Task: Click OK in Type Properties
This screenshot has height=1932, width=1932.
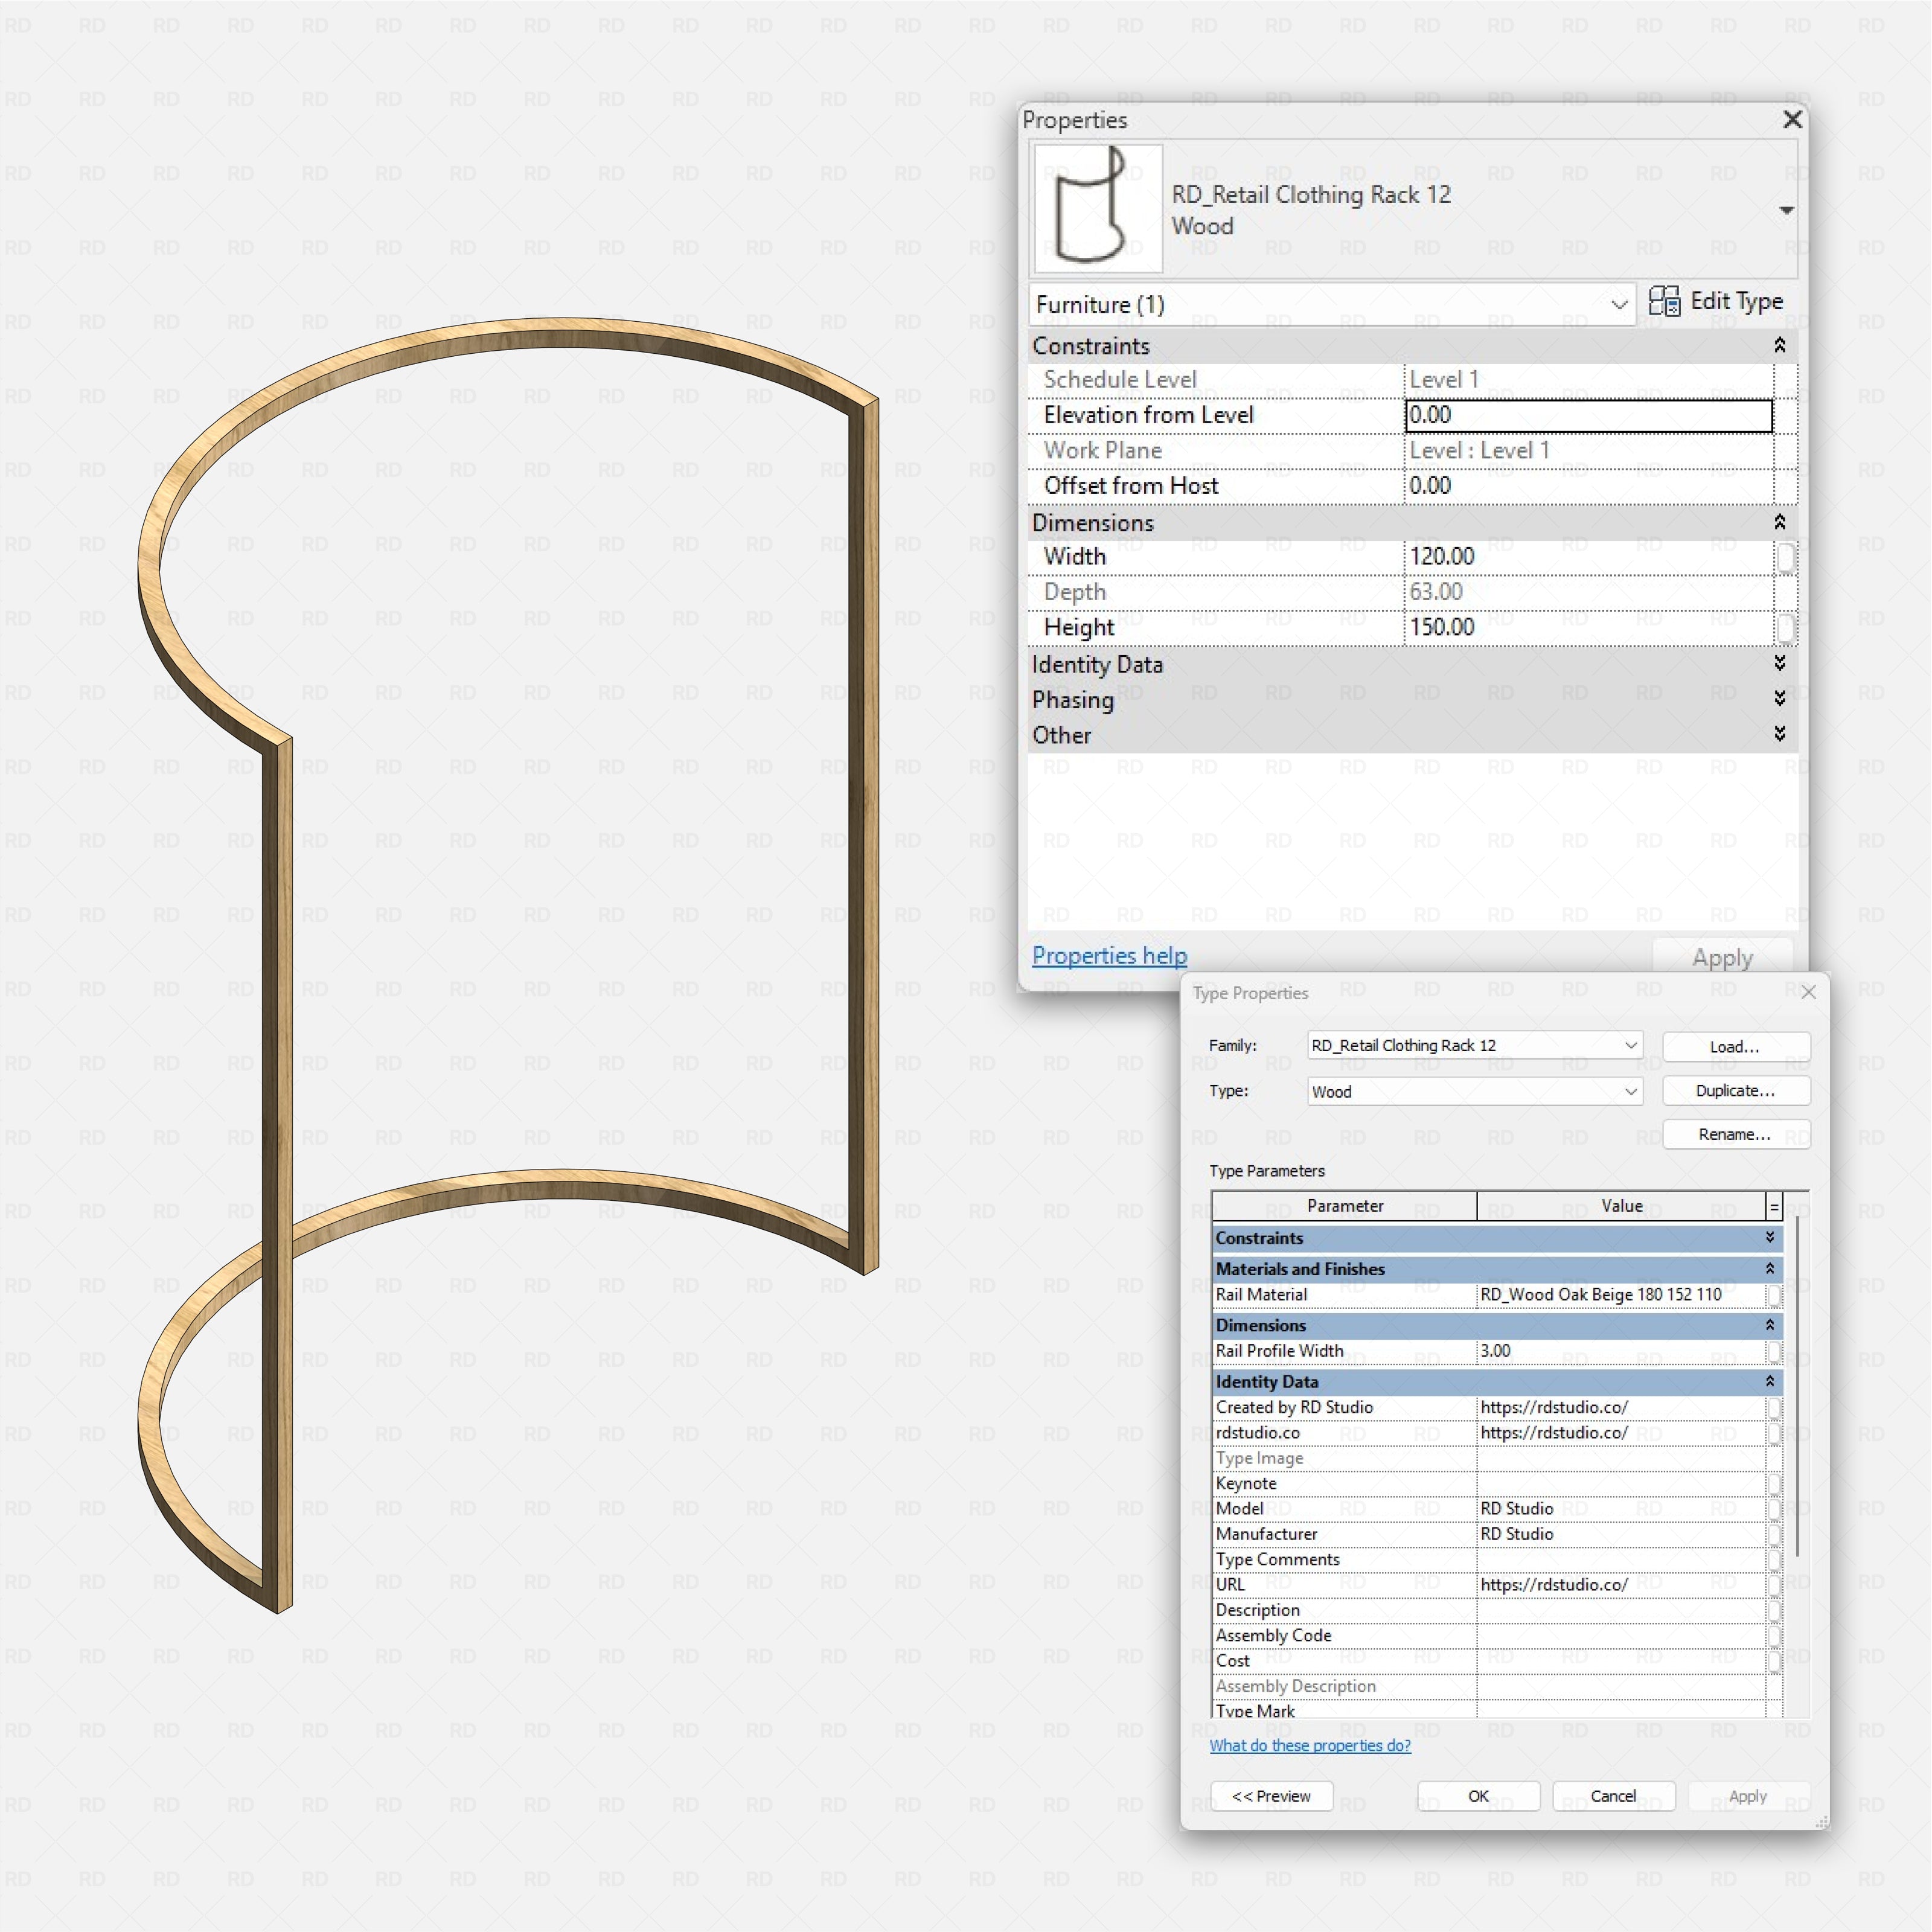Action: click(x=1478, y=1797)
